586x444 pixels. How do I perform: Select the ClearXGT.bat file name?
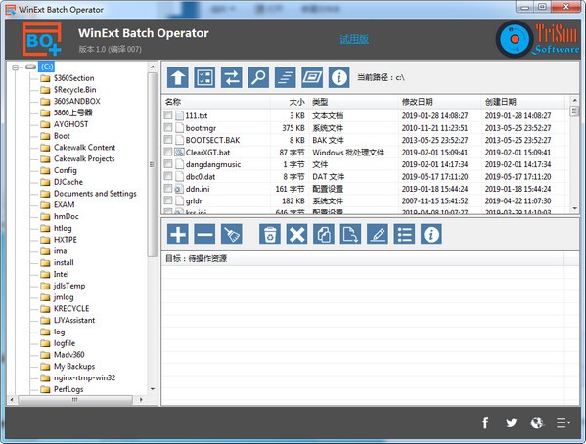207,153
